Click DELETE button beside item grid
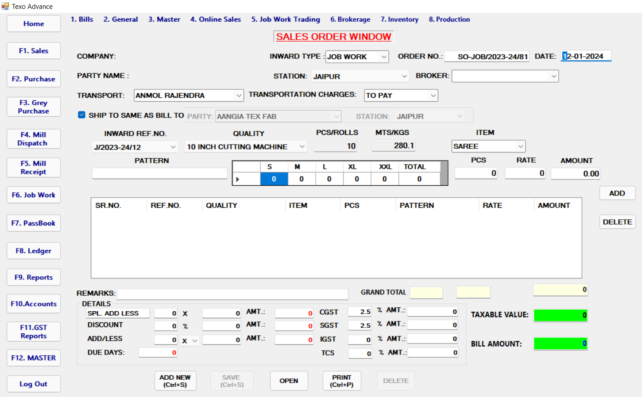This screenshot has width=642, height=397. [x=617, y=222]
